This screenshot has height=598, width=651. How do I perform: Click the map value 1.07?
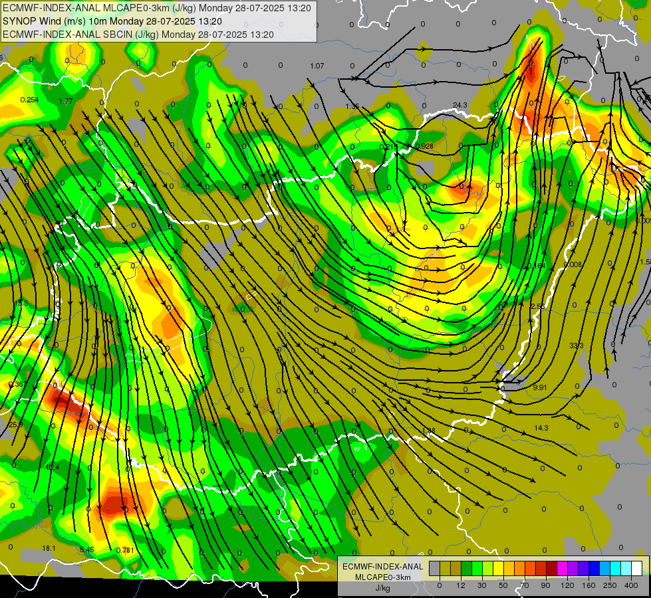coord(317,66)
